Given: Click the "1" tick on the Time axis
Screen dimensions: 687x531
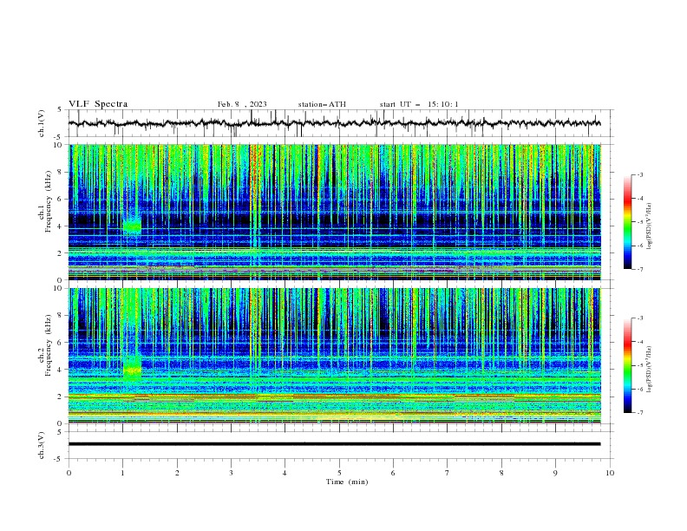Looking at the screenshot, I should [x=122, y=473].
